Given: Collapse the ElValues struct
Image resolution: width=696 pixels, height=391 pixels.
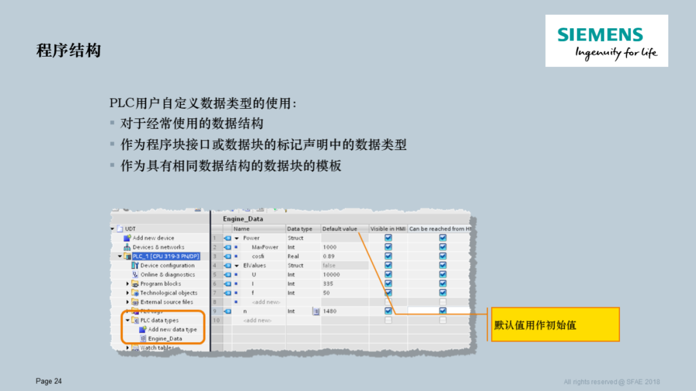Looking at the screenshot, I should pyautogui.click(x=236, y=265).
